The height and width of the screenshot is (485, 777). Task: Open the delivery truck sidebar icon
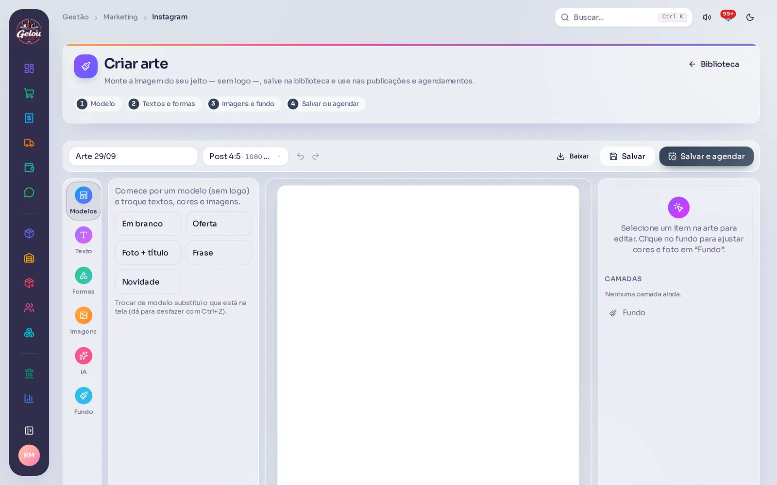pyautogui.click(x=29, y=143)
